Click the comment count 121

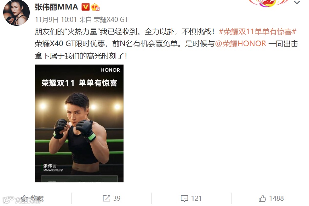coord(196,198)
